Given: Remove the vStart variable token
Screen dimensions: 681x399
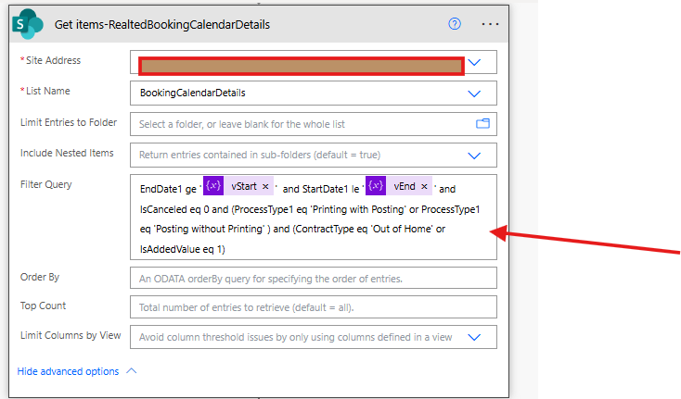Looking at the screenshot, I should [x=265, y=186].
